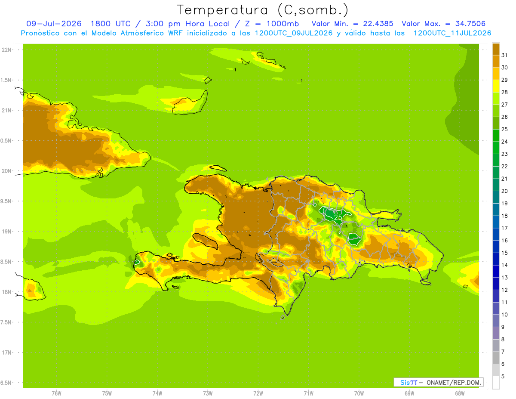516x399 pixels.
Task: Click the title "Temperatura (C,somb.)"
Action: [262, 10]
